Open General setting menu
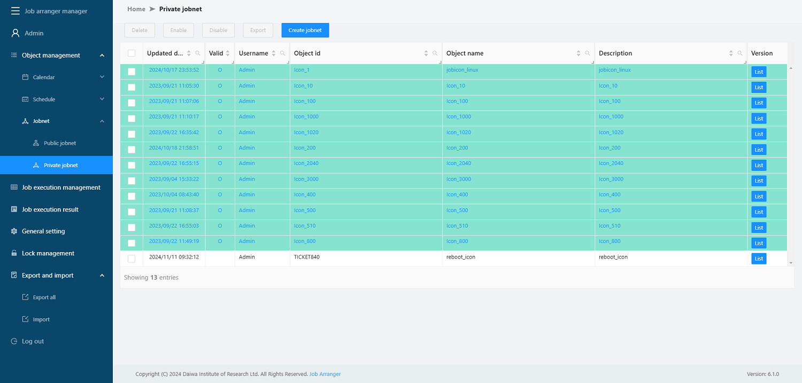This screenshot has height=383, width=802. 56,231
